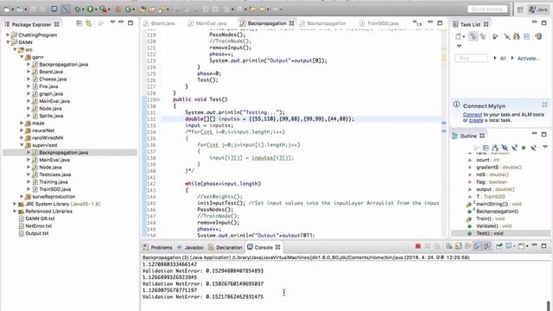Click Open Console icon
The image size is (553, 311).
coord(521,246)
